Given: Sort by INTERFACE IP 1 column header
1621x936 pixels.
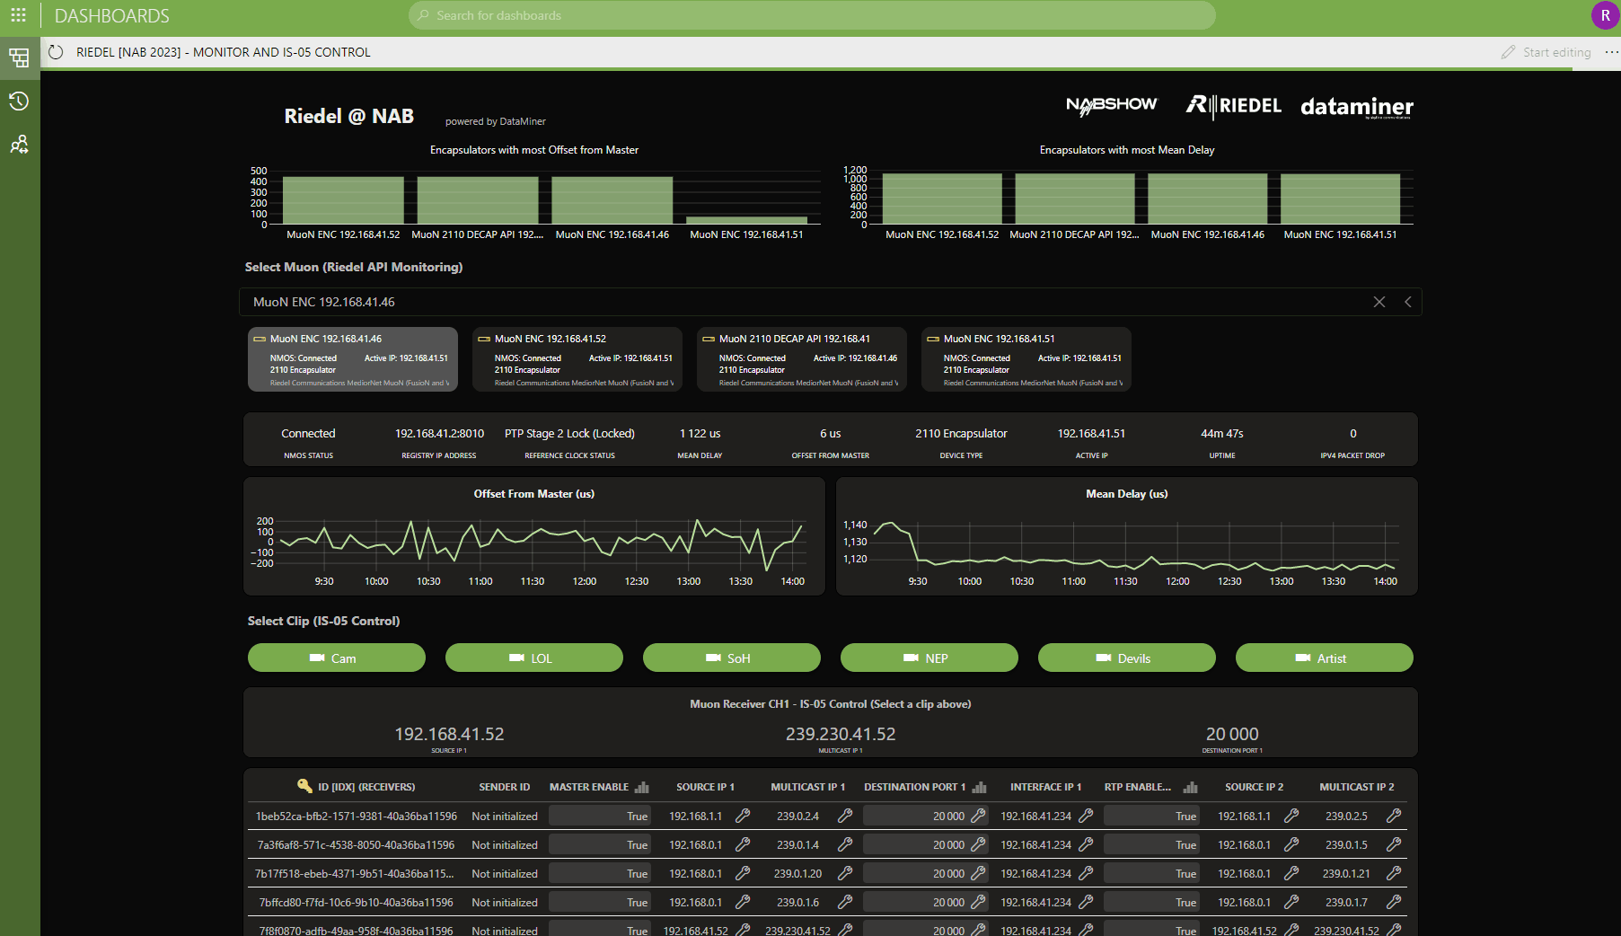Looking at the screenshot, I should (1045, 787).
